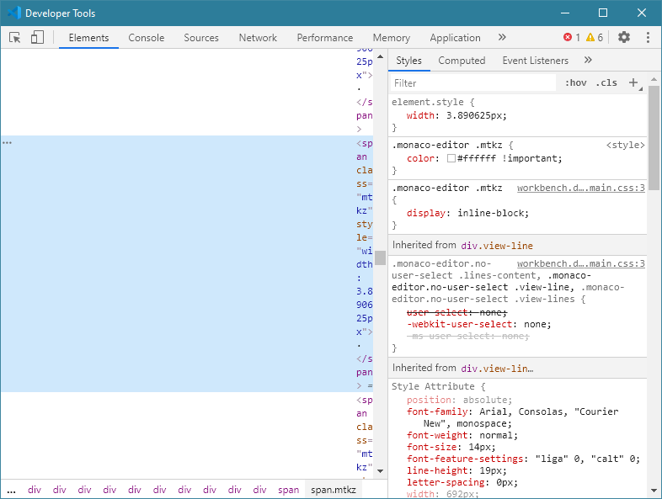Click the -webkit-user-select property name
This screenshot has height=499, width=662.
[459, 324]
